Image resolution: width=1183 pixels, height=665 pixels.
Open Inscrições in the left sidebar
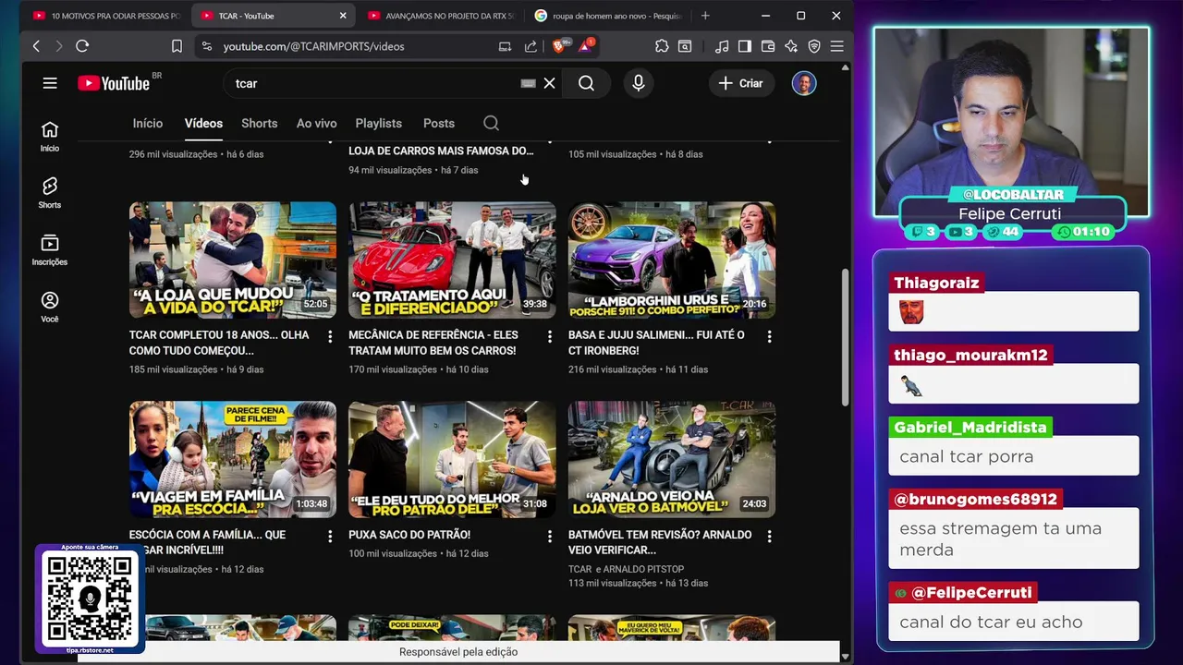click(x=50, y=250)
